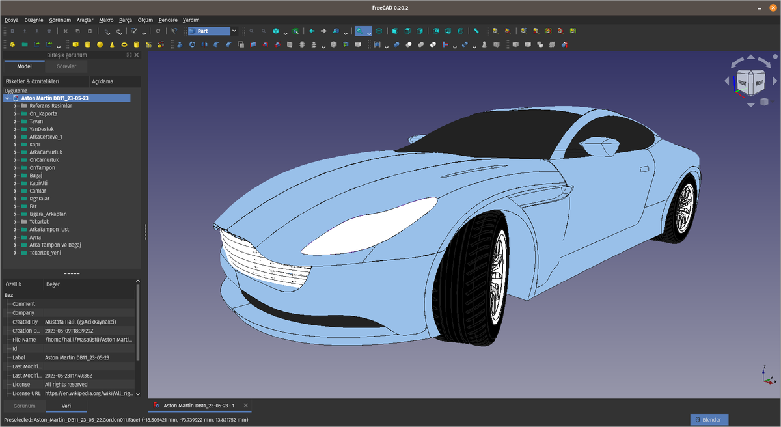The height and width of the screenshot is (427, 781).
Task: Select the Revolve tool icon
Action: click(x=192, y=44)
